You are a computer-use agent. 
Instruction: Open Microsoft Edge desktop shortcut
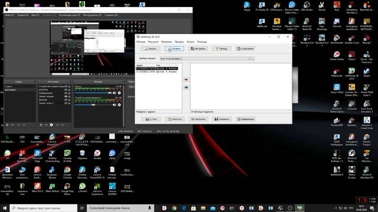37,155
